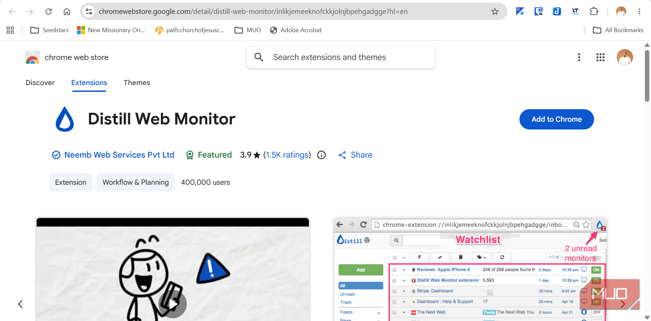Viewport: 651px width, 321px height.
Task: Play the Distill promo video
Action: pos(173,304)
